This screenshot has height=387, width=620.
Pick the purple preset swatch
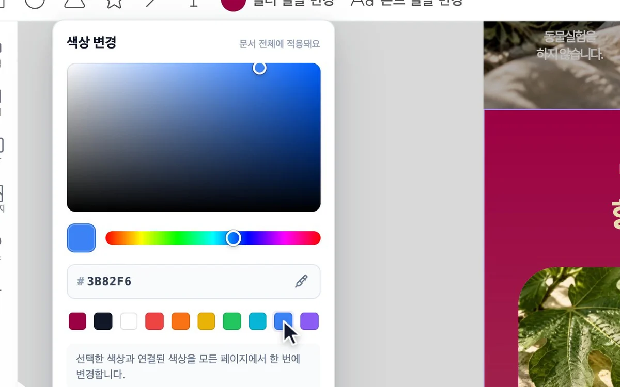(309, 321)
